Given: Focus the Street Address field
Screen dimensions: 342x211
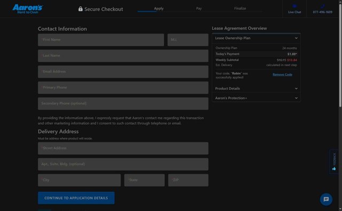Looking at the screenshot, I should (123, 148).
